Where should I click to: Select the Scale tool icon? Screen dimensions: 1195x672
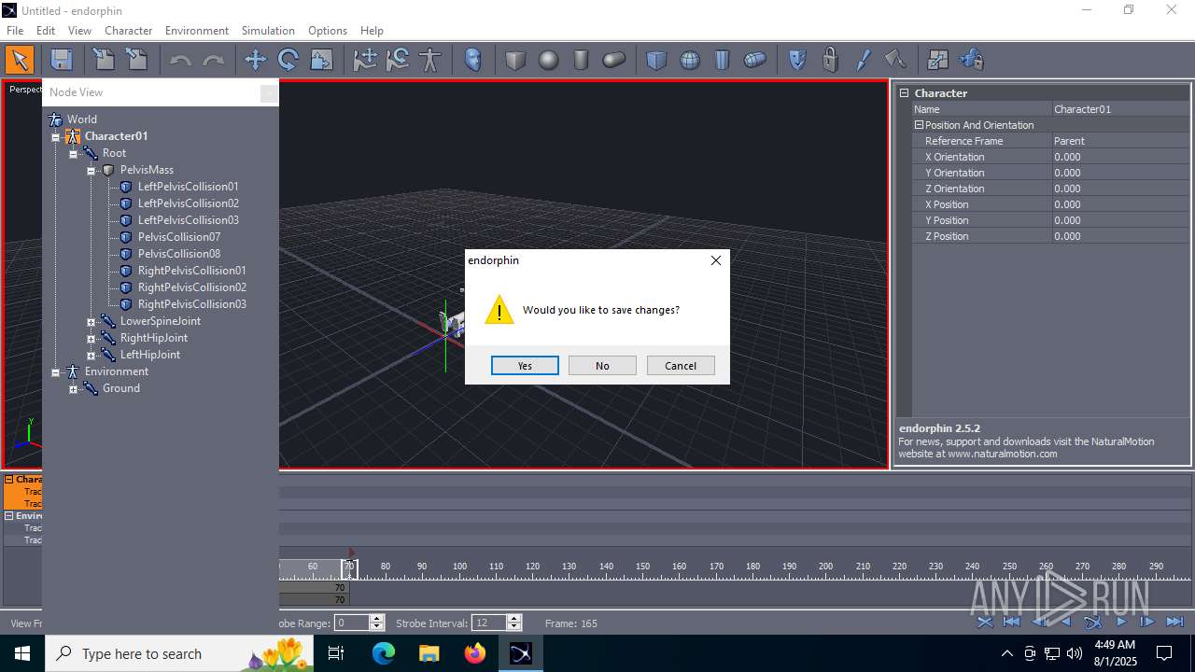(321, 61)
